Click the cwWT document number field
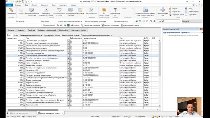This screenshot has height=118, width=210. click(168, 21)
